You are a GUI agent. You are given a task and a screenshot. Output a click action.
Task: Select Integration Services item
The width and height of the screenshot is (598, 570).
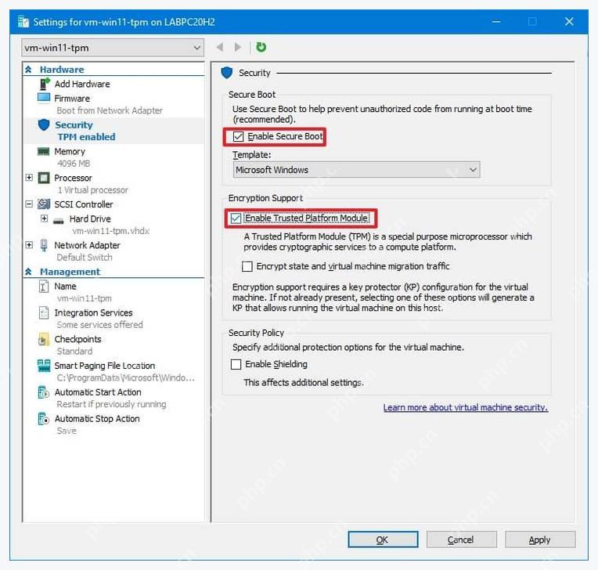(93, 312)
